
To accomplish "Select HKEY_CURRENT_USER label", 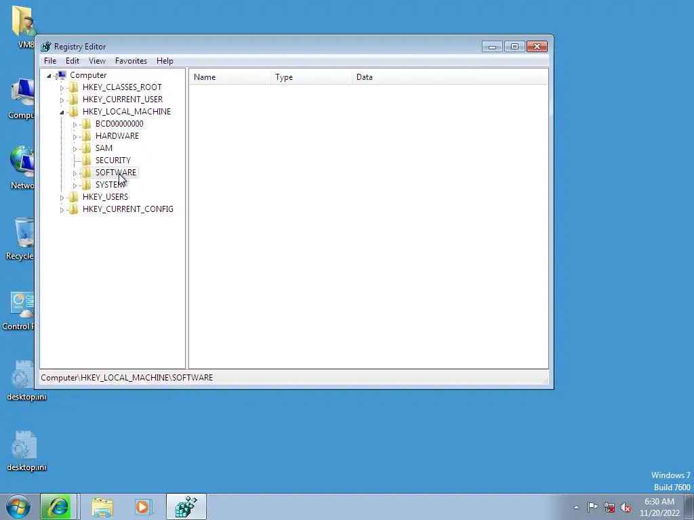I will (x=123, y=100).
